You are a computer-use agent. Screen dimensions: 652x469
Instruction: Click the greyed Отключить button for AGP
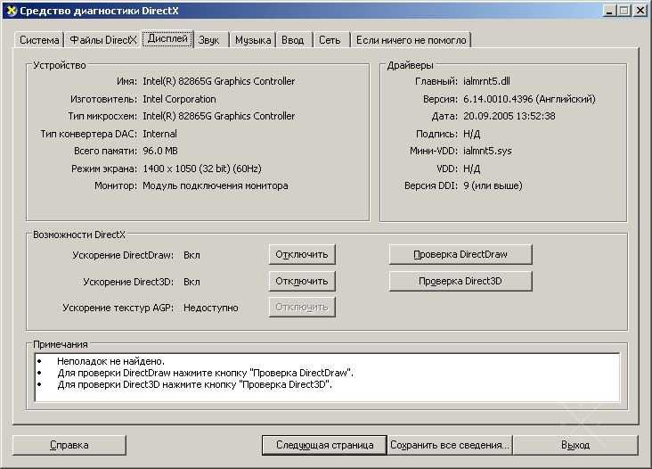coord(302,307)
